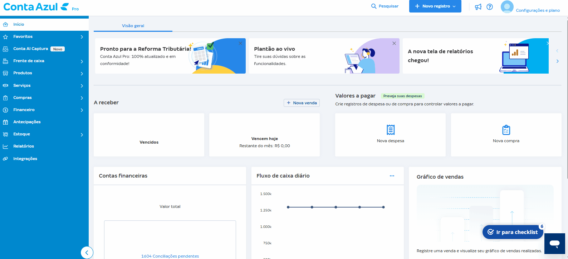
Task: Click Ir para checklist button
Action: (513, 232)
